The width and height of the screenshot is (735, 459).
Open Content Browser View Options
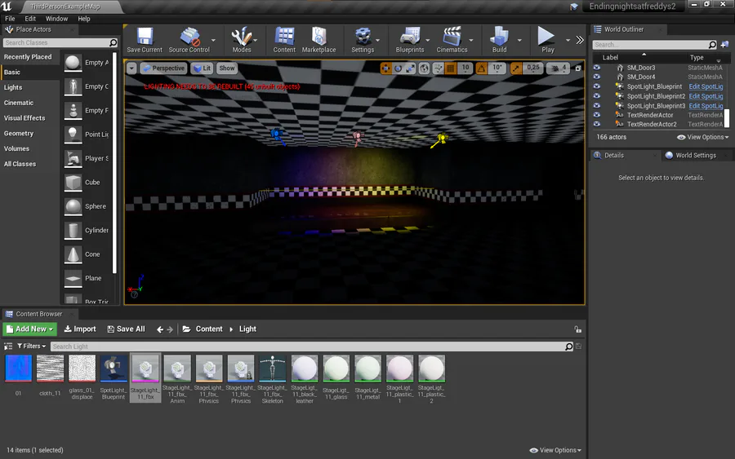(555, 450)
